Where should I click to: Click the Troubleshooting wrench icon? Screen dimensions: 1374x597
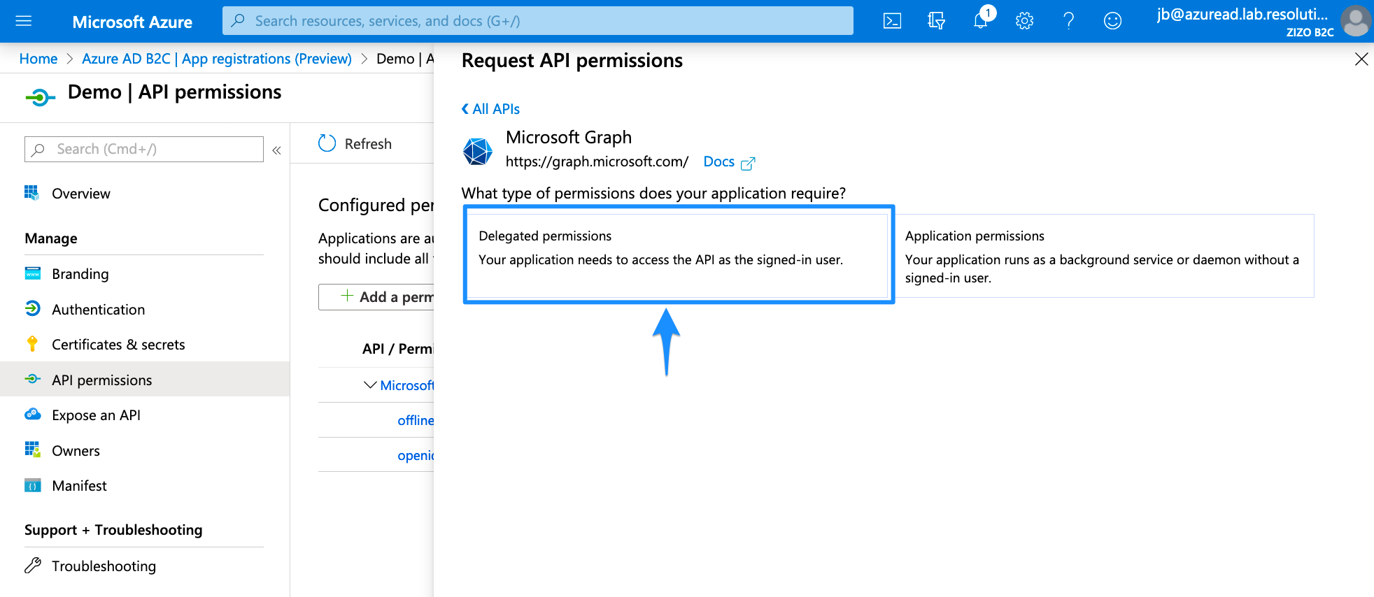32,565
